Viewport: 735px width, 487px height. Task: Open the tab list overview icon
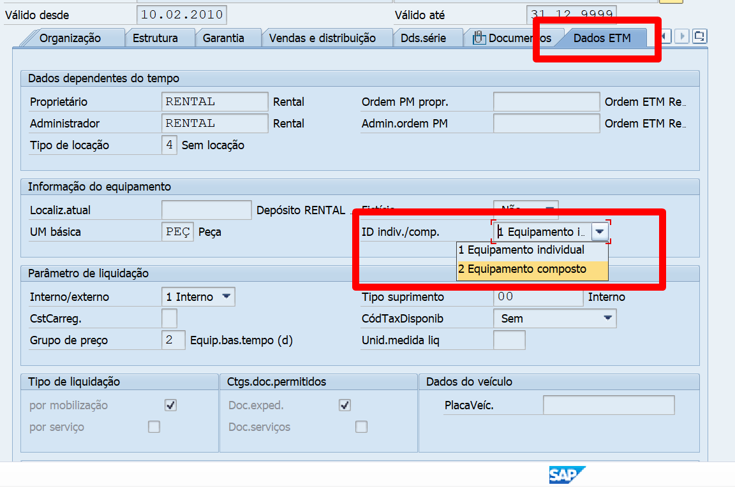pos(698,36)
